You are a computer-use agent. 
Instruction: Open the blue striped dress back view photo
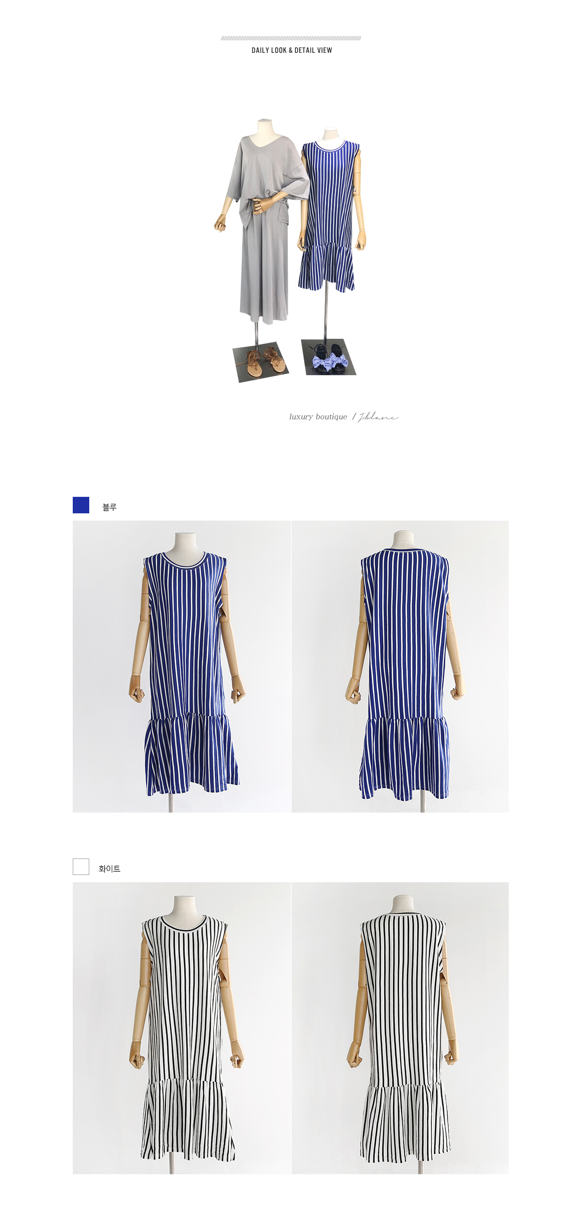click(400, 667)
